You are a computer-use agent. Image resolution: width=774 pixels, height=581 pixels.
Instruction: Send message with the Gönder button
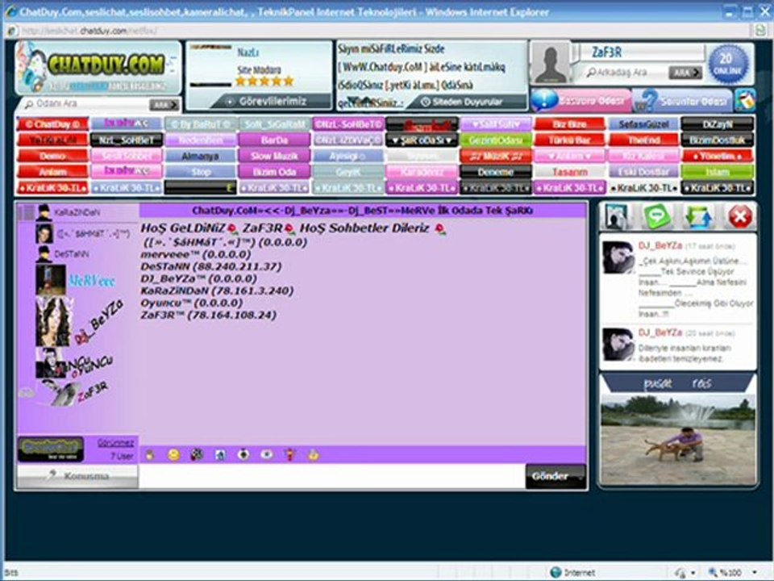point(556,476)
